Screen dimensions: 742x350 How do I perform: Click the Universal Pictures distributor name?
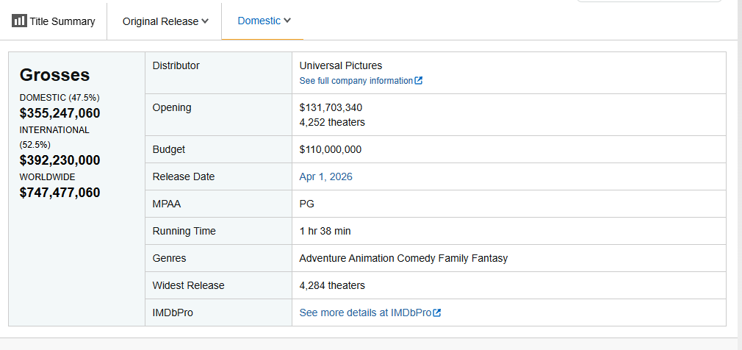(340, 65)
